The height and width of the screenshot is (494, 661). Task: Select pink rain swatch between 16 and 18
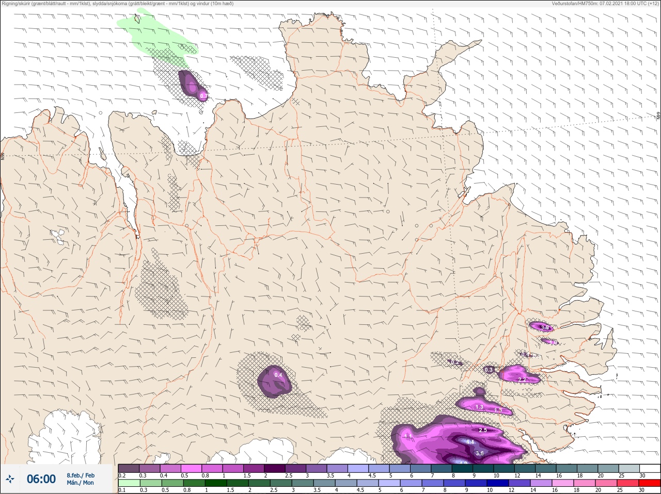[x=563, y=483]
